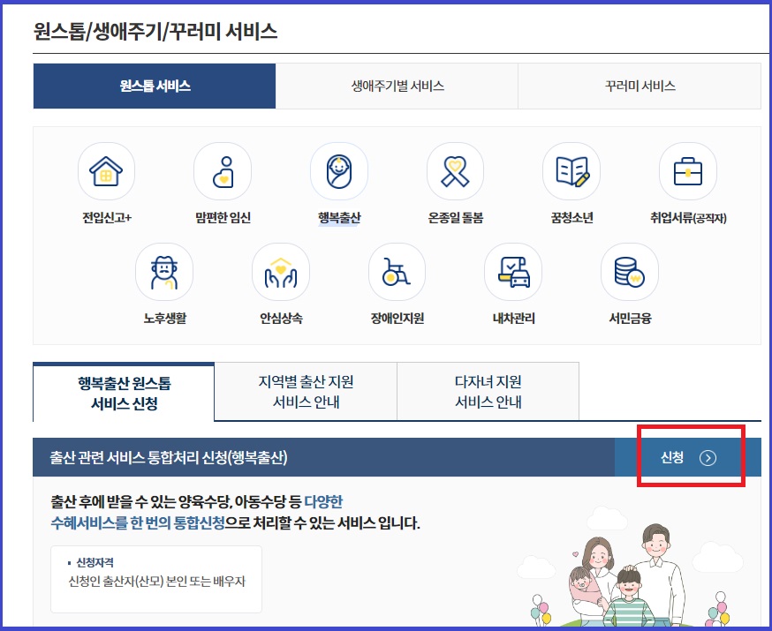Image resolution: width=772 pixels, height=631 pixels.
Task: Switch to the 생애주기별 서비스 tab
Action: pos(397,86)
